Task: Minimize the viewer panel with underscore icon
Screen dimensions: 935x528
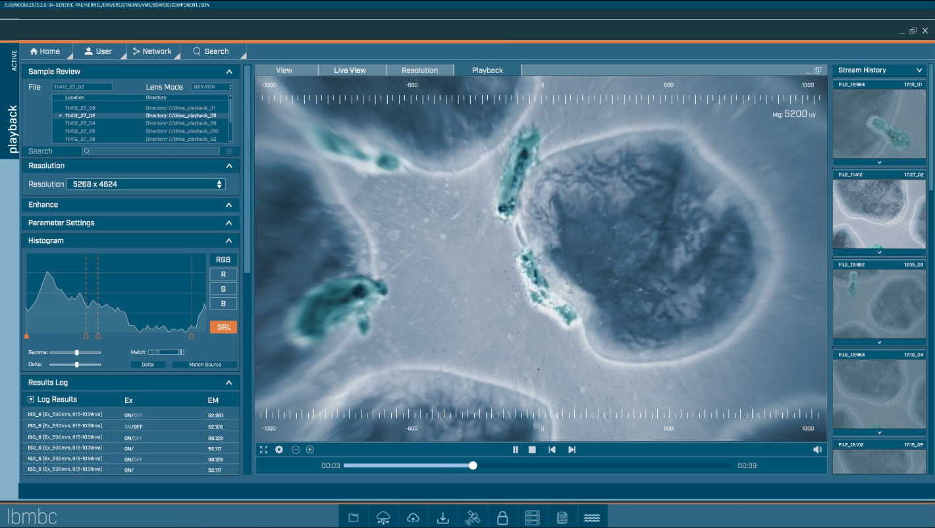Action: [809, 71]
